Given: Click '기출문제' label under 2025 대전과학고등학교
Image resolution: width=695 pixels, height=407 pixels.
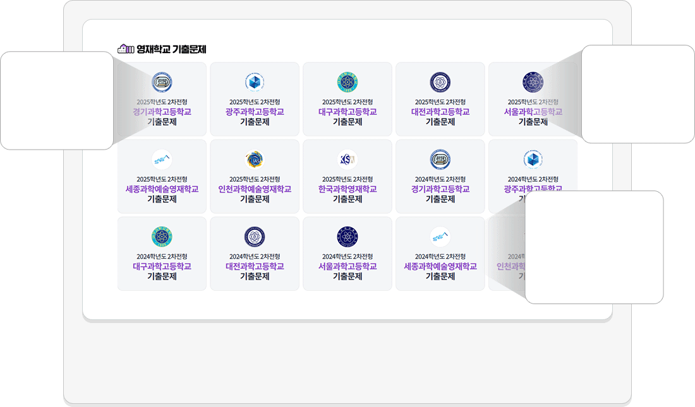Looking at the screenshot, I should [x=440, y=122].
